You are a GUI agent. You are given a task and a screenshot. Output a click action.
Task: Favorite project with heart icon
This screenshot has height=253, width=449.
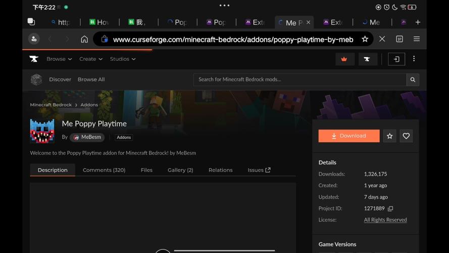(406, 136)
